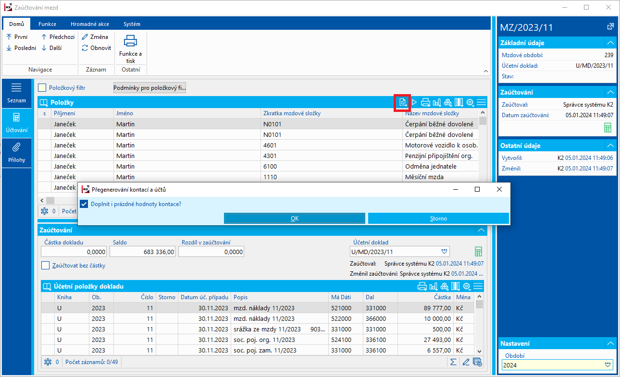This screenshot has height=377, width=620.
Task: Click Storno to cancel the dialog
Action: click(x=438, y=219)
